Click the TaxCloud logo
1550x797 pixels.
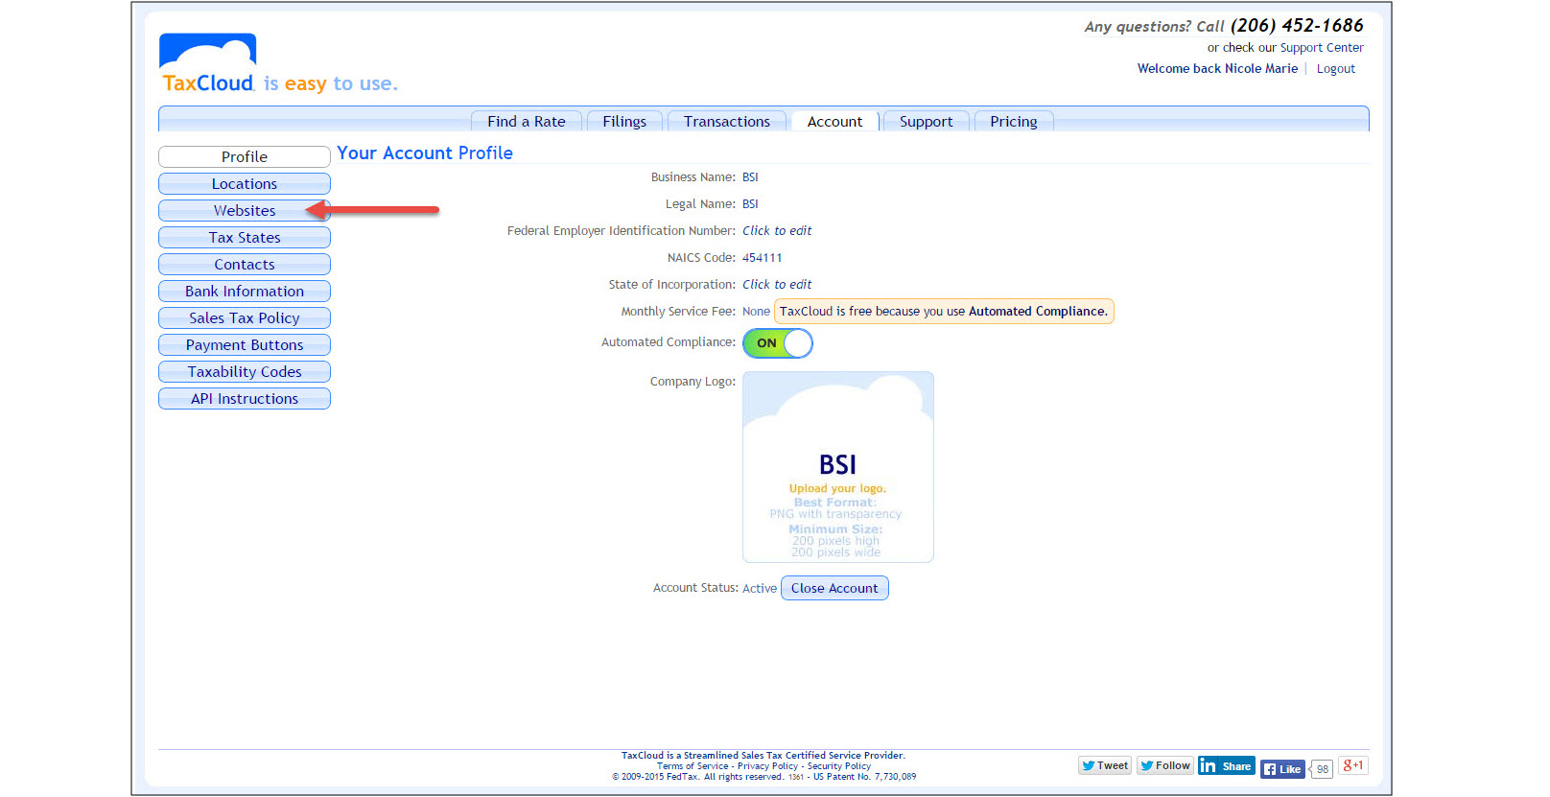[208, 63]
